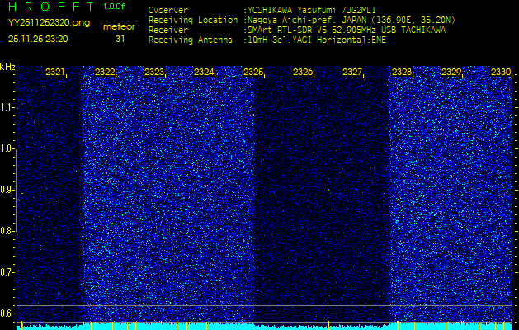Click the 0.8 frequency axis label

coord(7,231)
